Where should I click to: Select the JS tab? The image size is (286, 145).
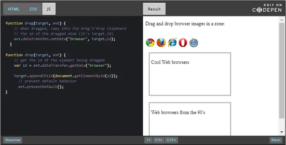[49, 9]
